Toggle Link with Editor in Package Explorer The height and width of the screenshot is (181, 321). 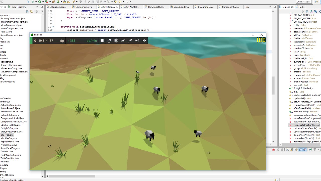31,11
